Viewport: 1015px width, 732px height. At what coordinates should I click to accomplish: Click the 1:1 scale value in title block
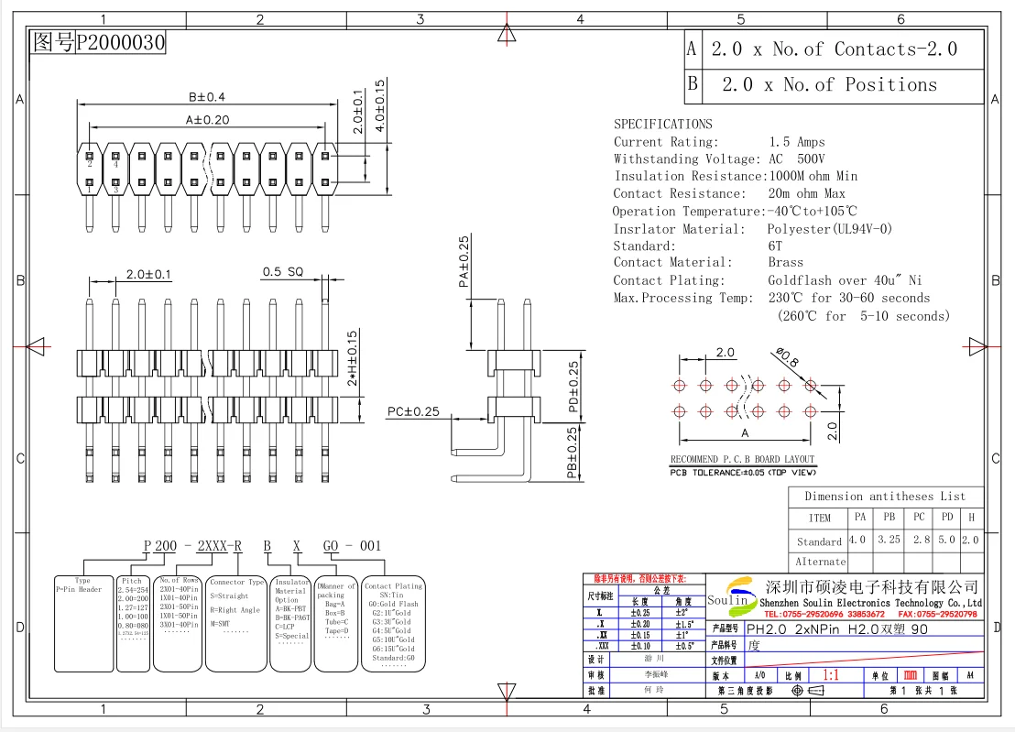pyautogui.click(x=832, y=674)
